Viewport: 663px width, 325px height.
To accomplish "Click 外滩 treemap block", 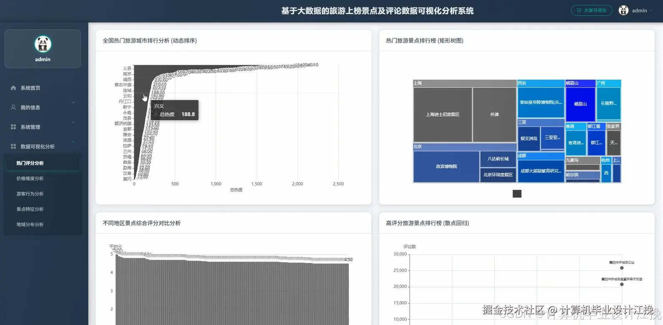I will coord(494,114).
